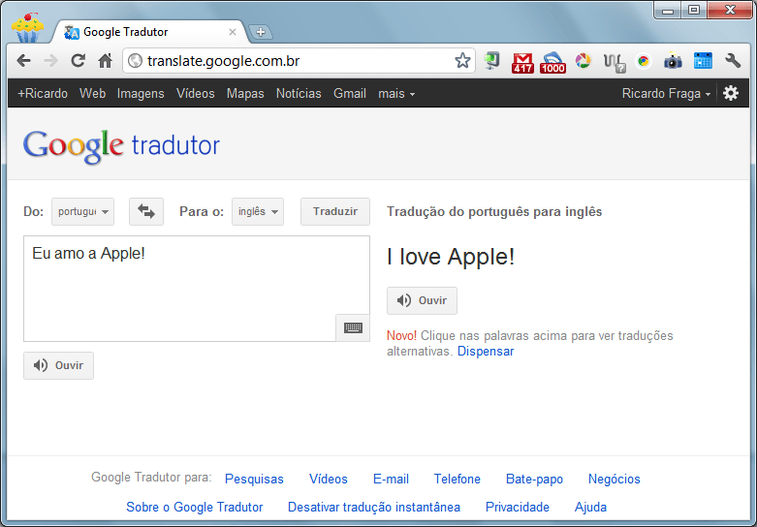Open the camera screenshot extension icon
The width and height of the screenshot is (757, 527).
673,61
